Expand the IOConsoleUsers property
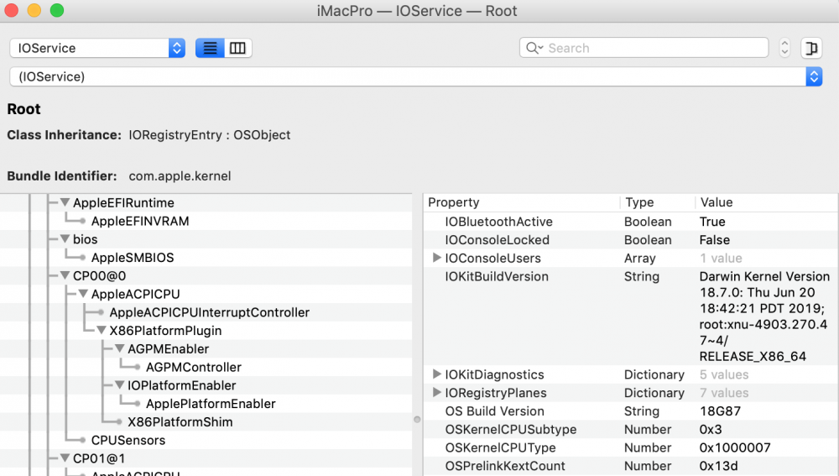 [436, 258]
